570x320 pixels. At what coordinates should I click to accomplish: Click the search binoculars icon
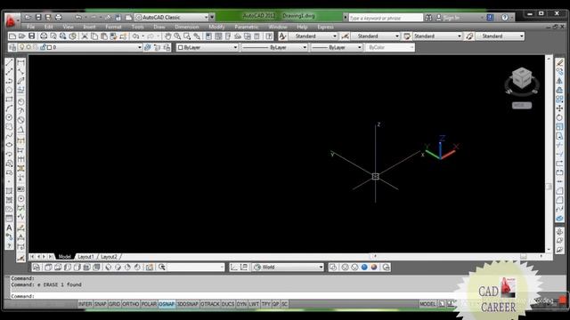coord(429,18)
